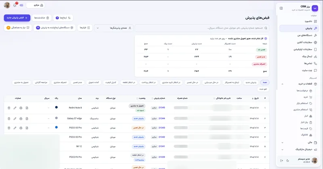The width and height of the screenshot is (323, 169).
Task: Select the آماده تحویل status filter
Action: point(94,83)
